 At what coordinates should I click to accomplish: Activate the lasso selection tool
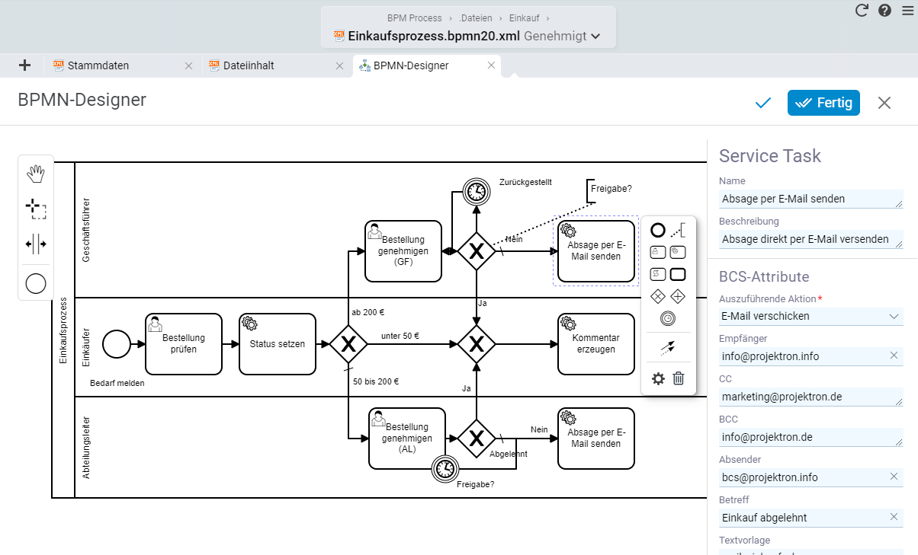click(36, 209)
